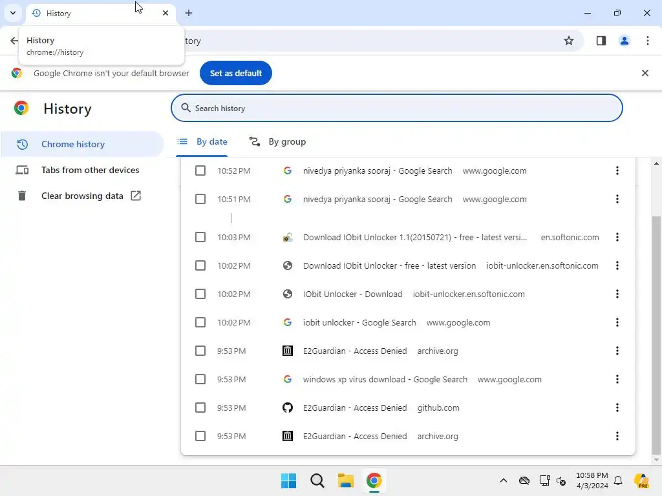Click the trash icon for Clear browsing data
The image size is (662, 496).
[x=22, y=196]
